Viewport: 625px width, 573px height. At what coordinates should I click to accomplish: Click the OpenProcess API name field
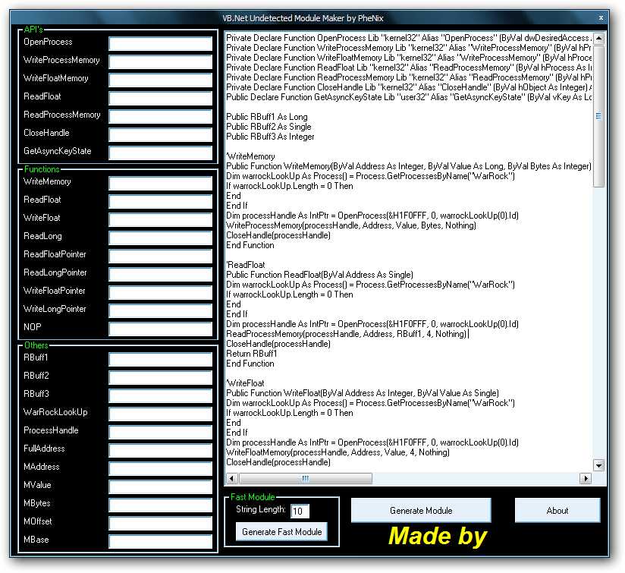click(x=160, y=43)
